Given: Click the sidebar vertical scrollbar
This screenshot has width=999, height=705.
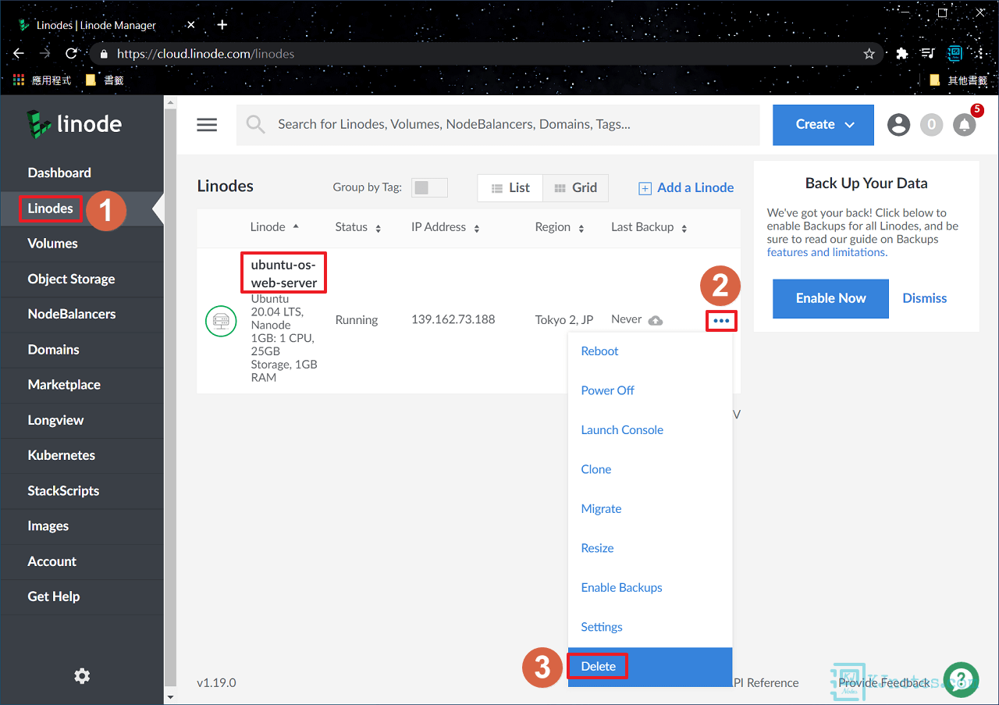Looking at the screenshot, I should 170,399.
